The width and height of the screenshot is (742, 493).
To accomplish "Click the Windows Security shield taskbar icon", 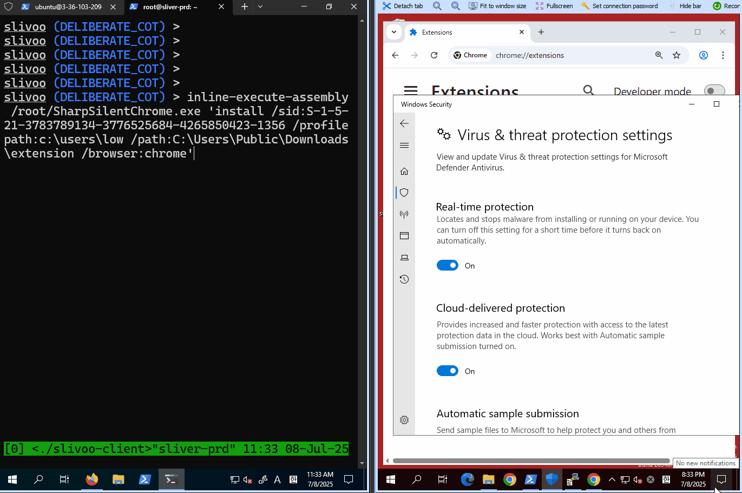I will tap(551, 479).
